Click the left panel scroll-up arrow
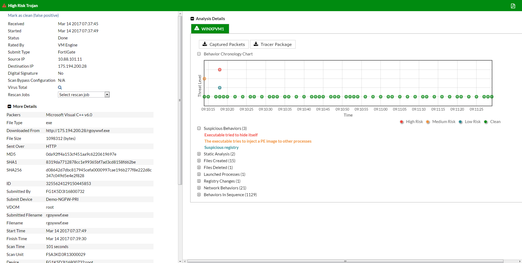Image resolution: width=522 pixels, height=263 pixels. coord(180,13)
